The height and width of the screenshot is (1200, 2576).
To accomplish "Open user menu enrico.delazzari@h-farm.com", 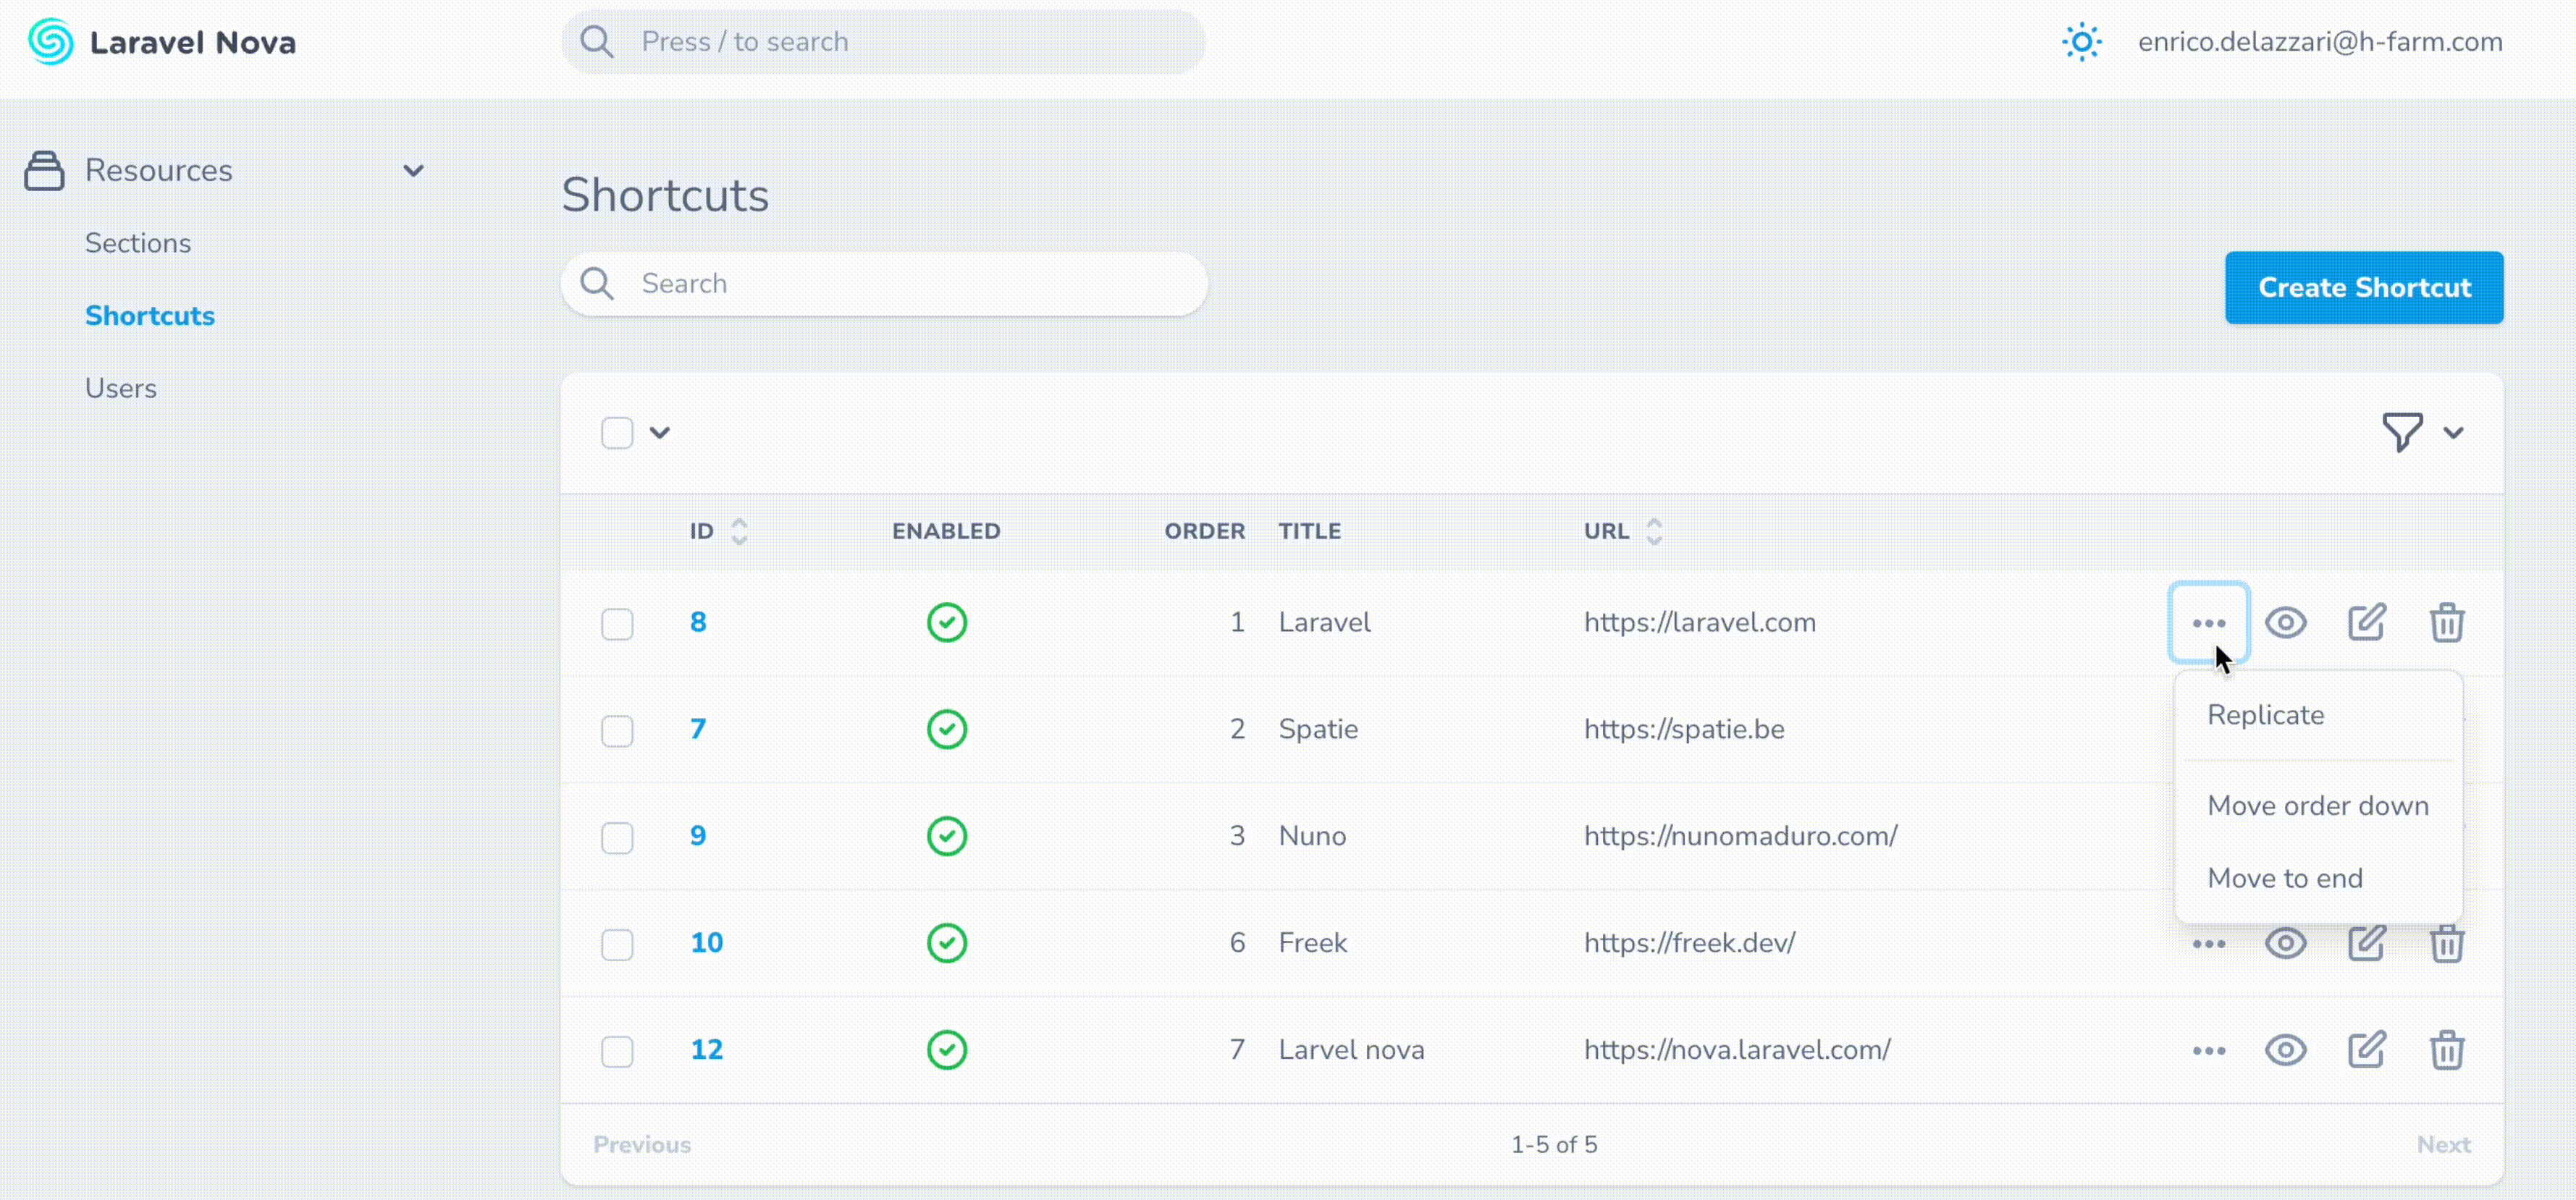I will point(2320,42).
